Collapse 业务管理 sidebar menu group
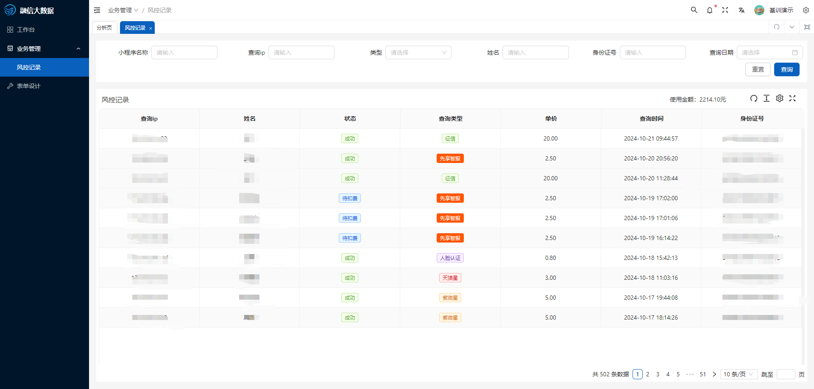The image size is (814, 389). (45, 49)
